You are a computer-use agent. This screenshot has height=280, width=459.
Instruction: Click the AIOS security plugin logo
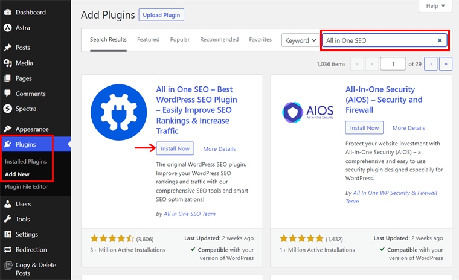pos(307,112)
